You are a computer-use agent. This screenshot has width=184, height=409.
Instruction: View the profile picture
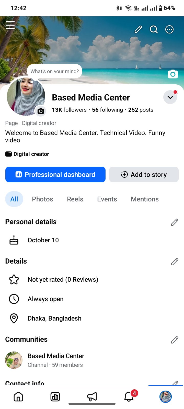tap(26, 96)
